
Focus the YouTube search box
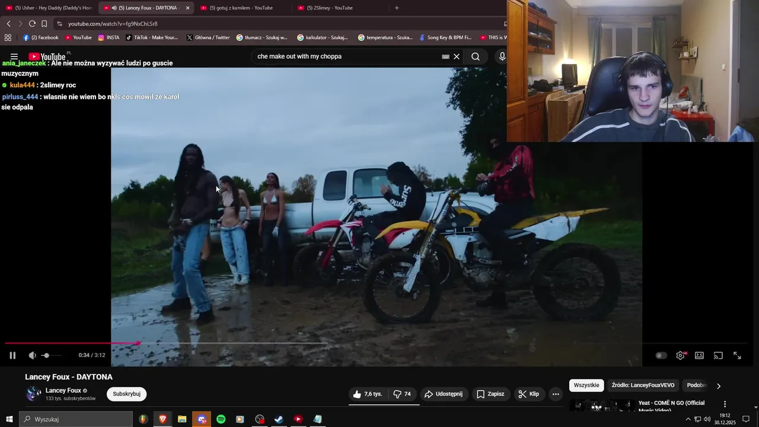347,56
